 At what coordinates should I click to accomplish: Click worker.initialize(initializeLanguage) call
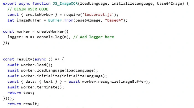pyautogui.click(x=63, y=76)
